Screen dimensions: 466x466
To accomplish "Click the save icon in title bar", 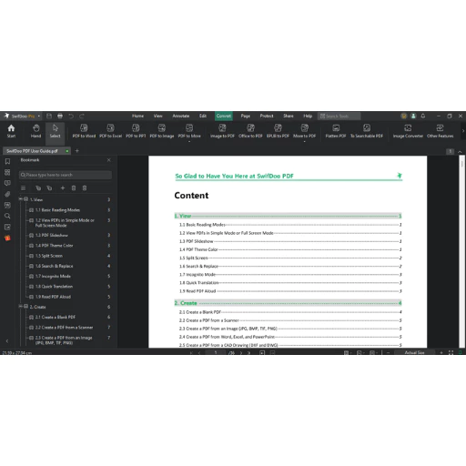I will 49,116.
